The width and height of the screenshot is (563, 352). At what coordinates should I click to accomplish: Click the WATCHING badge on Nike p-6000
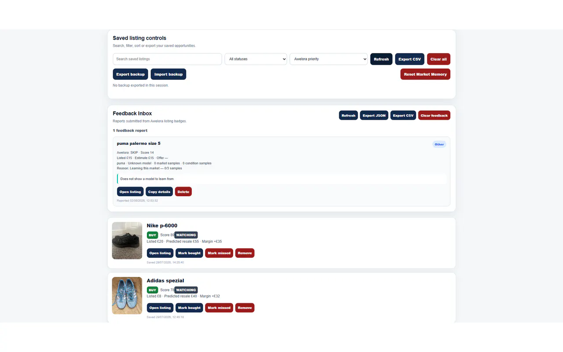[186, 235]
